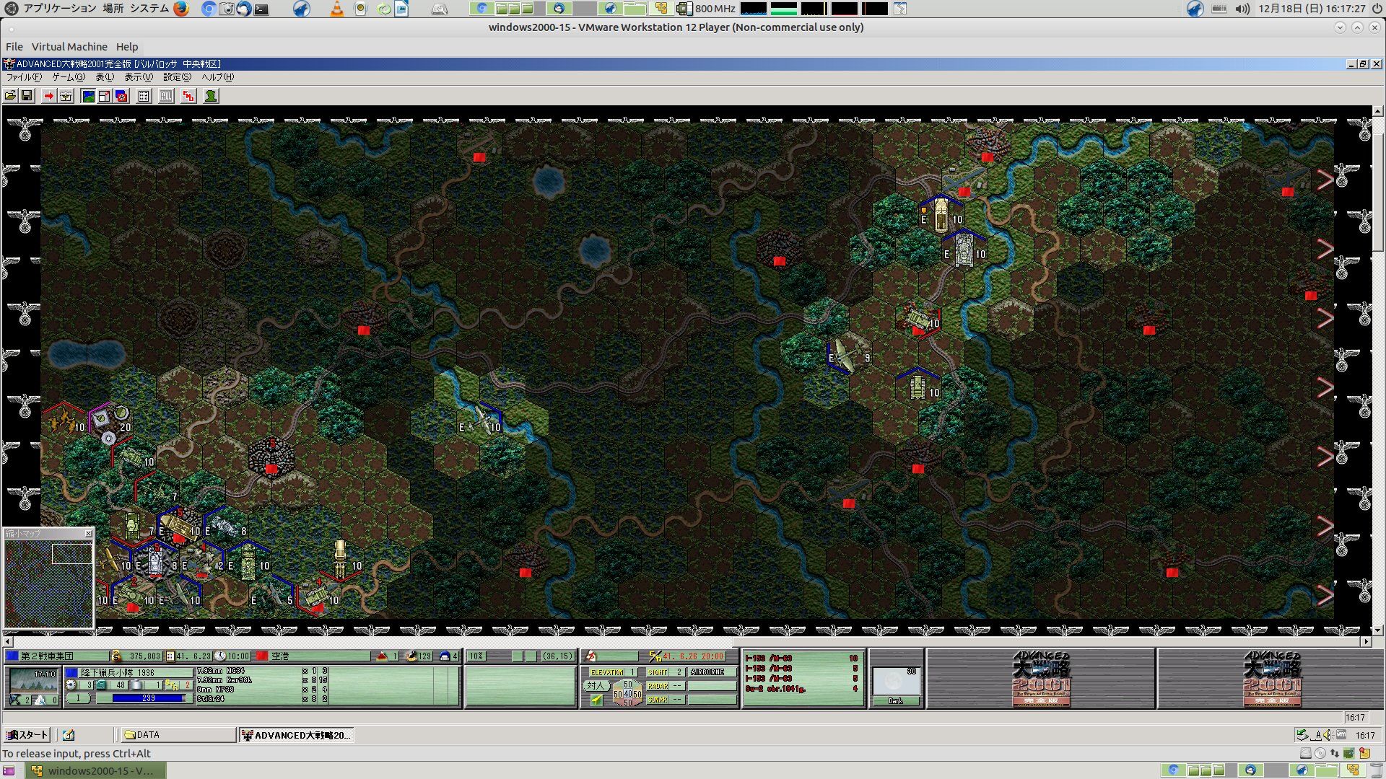Click the Windows スタート button
The width and height of the screenshot is (1386, 779).
(x=27, y=735)
